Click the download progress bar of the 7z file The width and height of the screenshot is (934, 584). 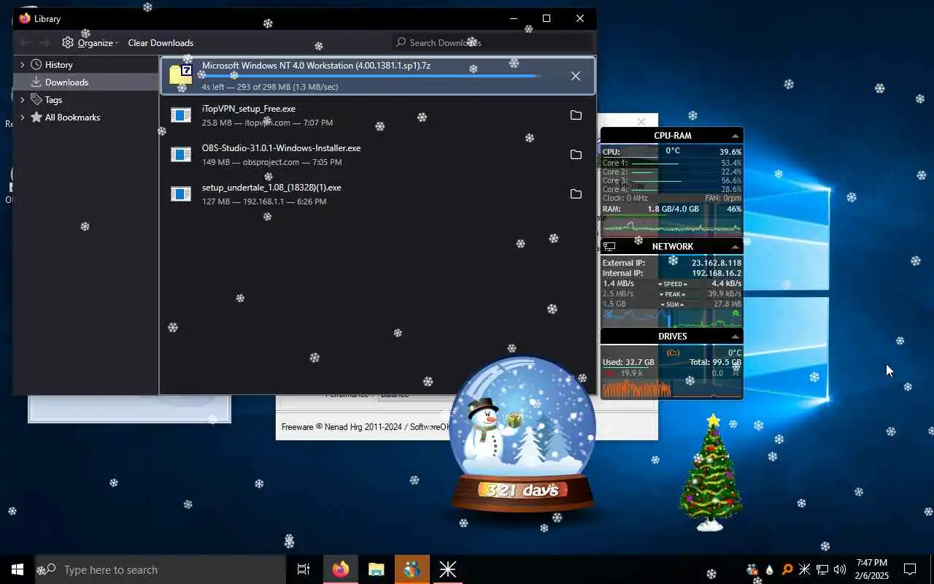[x=371, y=76]
